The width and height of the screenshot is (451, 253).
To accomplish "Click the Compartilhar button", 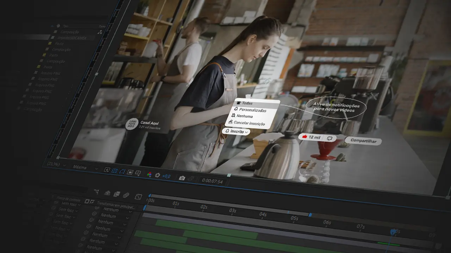I will (x=363, y=141).
